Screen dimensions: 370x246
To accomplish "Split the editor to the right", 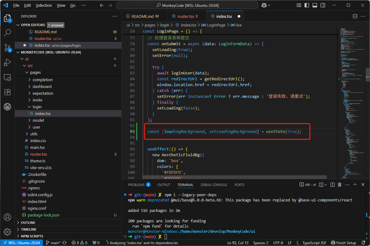I will (355, 16).
